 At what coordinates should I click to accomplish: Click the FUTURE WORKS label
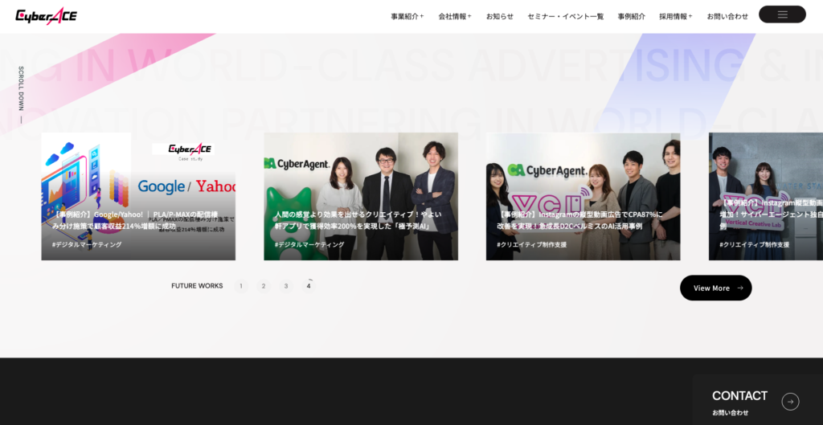pyautogui.click(x=197, y=286)
